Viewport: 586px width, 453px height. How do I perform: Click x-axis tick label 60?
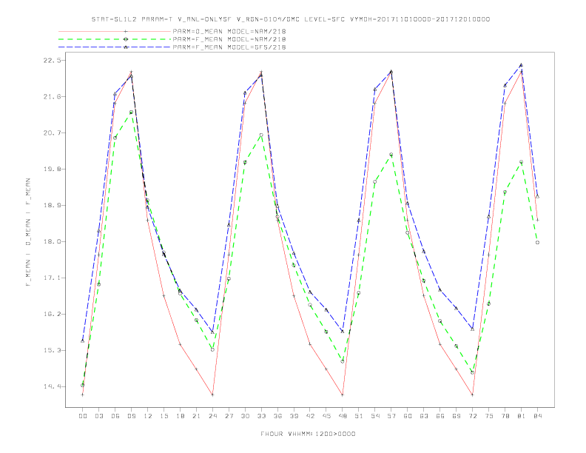pos(408,416)
